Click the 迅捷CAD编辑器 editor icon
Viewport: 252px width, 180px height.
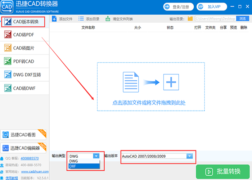(5, 148)
